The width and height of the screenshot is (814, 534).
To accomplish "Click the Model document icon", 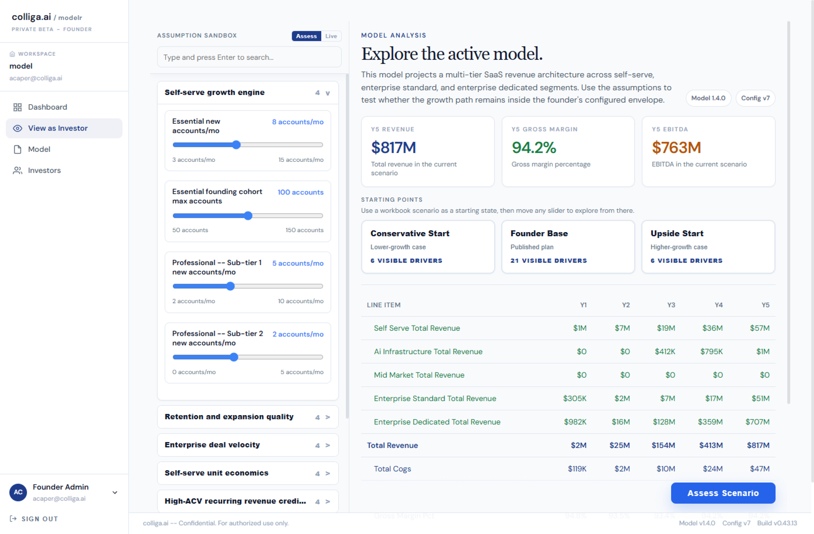I will 17,149.
